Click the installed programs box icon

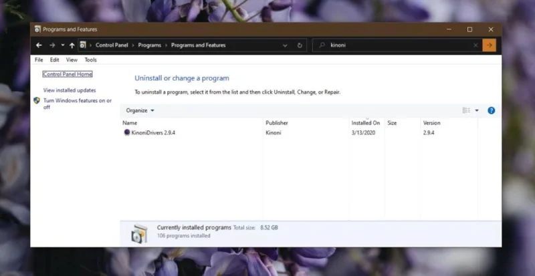(x=140, y=233)
